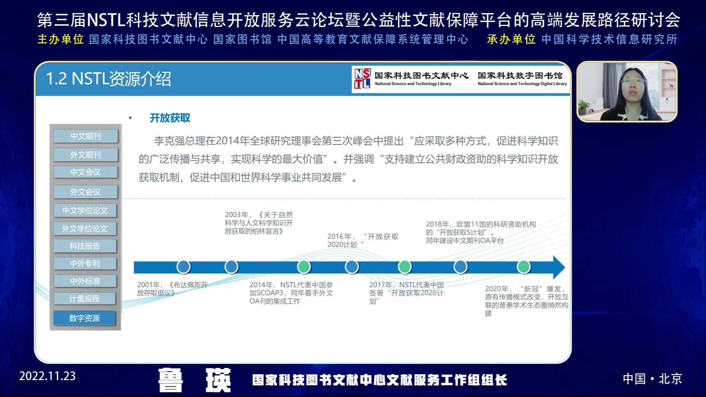Click the 中外专利 menu entry
This screenshot has width=706, height=397.
pos(85,263)
